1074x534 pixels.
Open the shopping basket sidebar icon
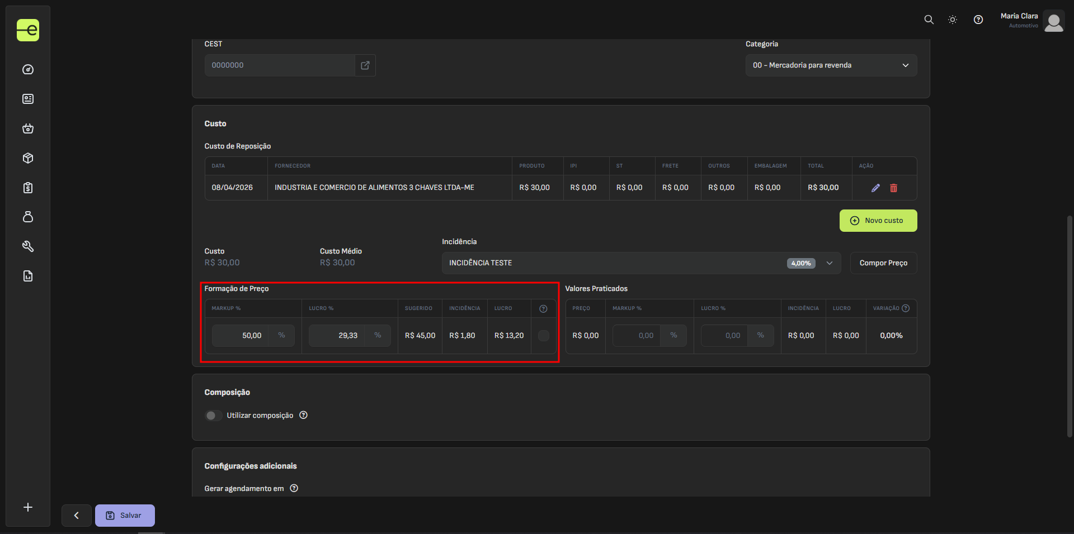click(x=28, y=129)
